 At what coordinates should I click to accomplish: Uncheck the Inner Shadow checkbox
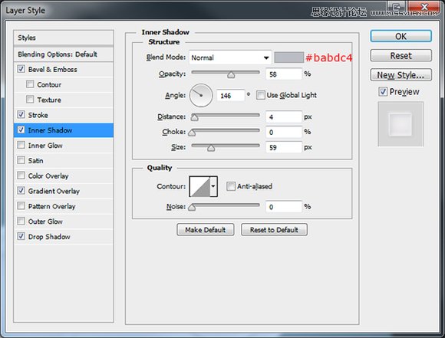pyautogui.click(x=21, y=130)
